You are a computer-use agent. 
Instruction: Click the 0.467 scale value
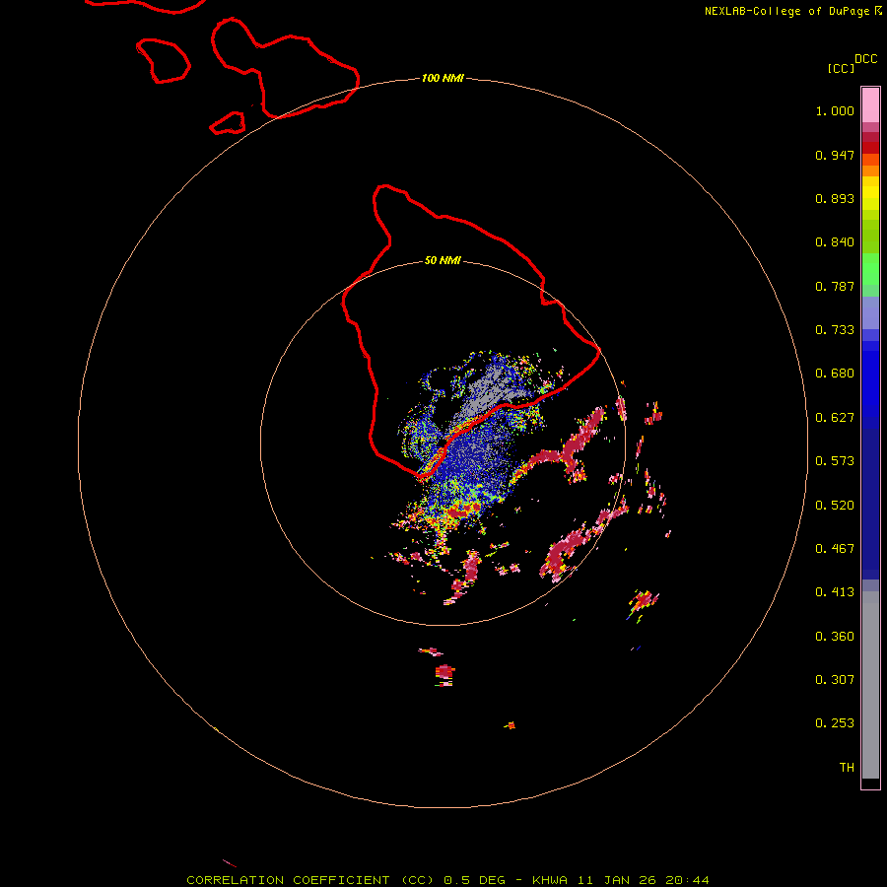click(835, 549)
